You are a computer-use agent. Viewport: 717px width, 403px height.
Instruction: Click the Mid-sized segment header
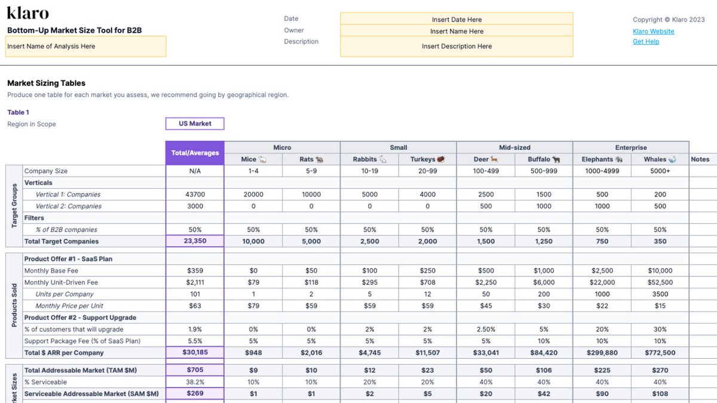coord(514,147)
